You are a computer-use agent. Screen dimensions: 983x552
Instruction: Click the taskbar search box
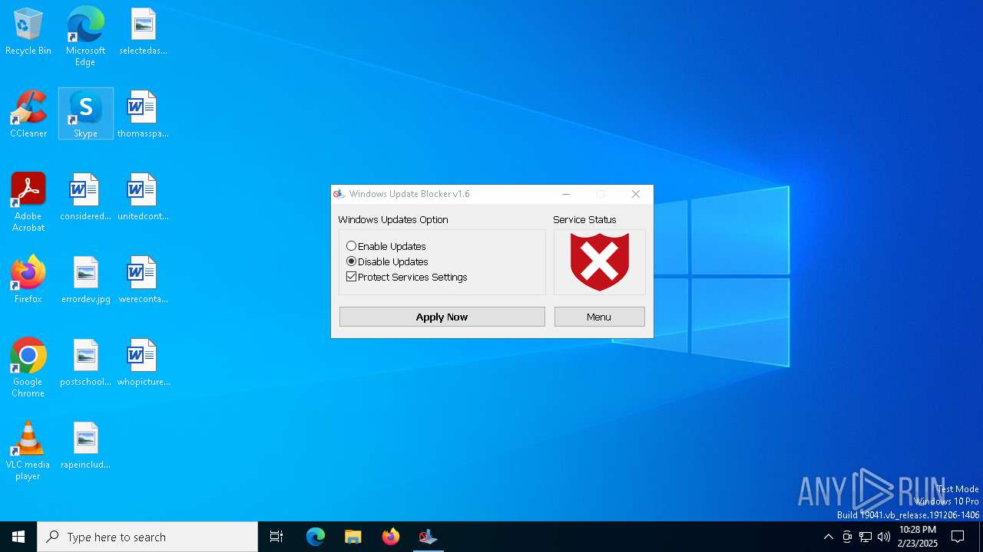pos(147,537)
